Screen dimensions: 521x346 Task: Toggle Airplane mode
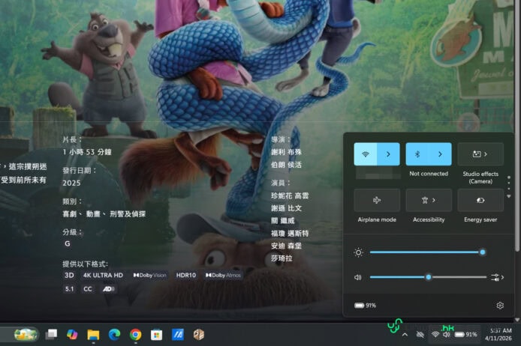377,200
